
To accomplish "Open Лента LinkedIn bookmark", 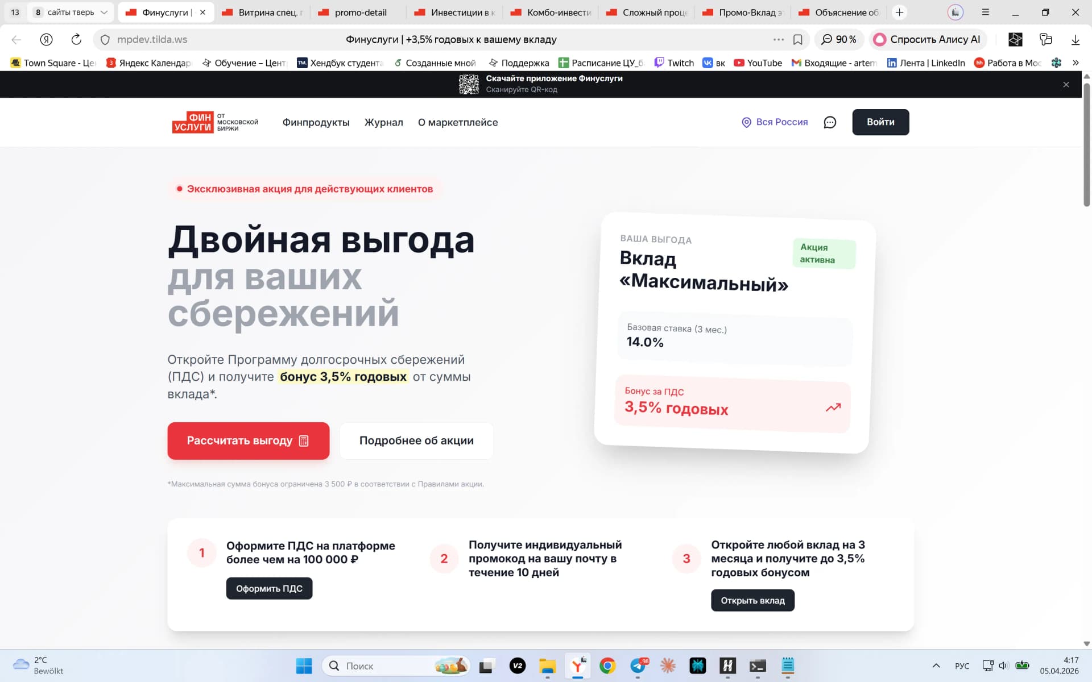I will click(x=926, y=63).
